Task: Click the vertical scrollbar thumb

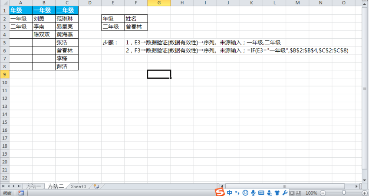Action: (x=365, y=88)
